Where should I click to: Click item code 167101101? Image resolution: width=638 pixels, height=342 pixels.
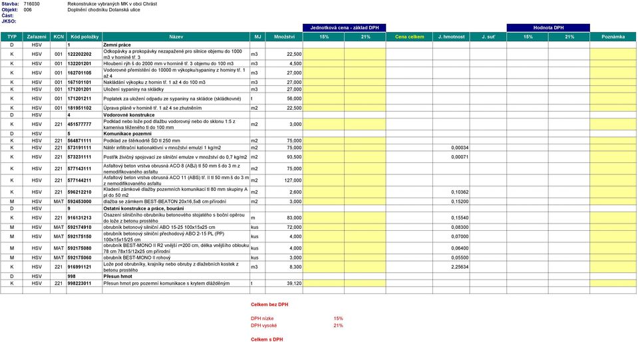point(79,83)
